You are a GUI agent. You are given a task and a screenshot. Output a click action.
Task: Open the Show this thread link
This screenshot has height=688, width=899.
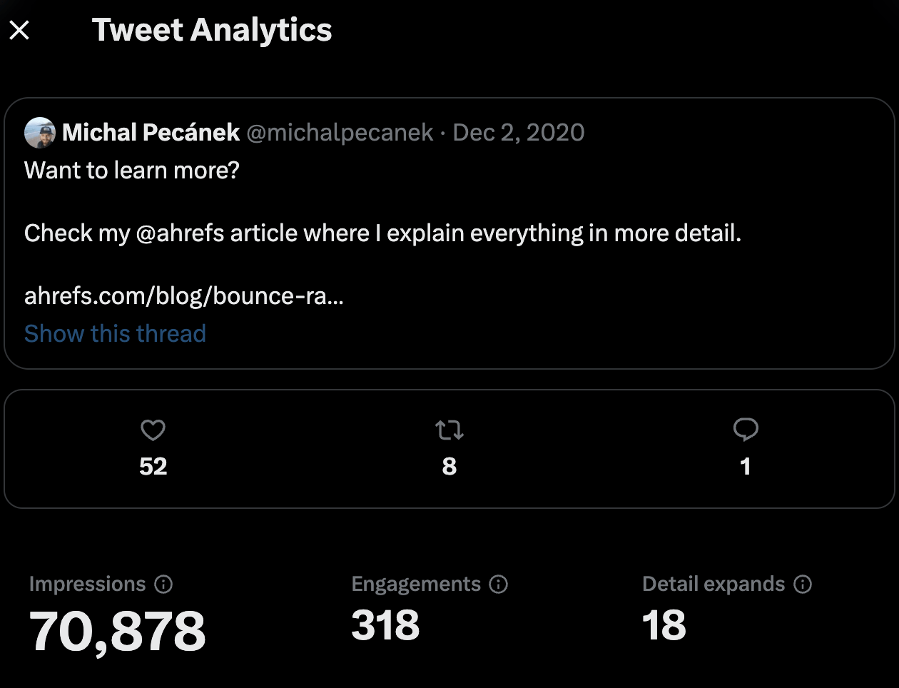click(x=115, y=333)
